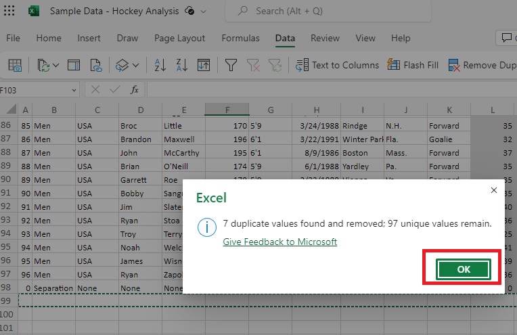Click the data types stacked layers icon
Screen dimensions: 517x335
click(x=122, y=65)
